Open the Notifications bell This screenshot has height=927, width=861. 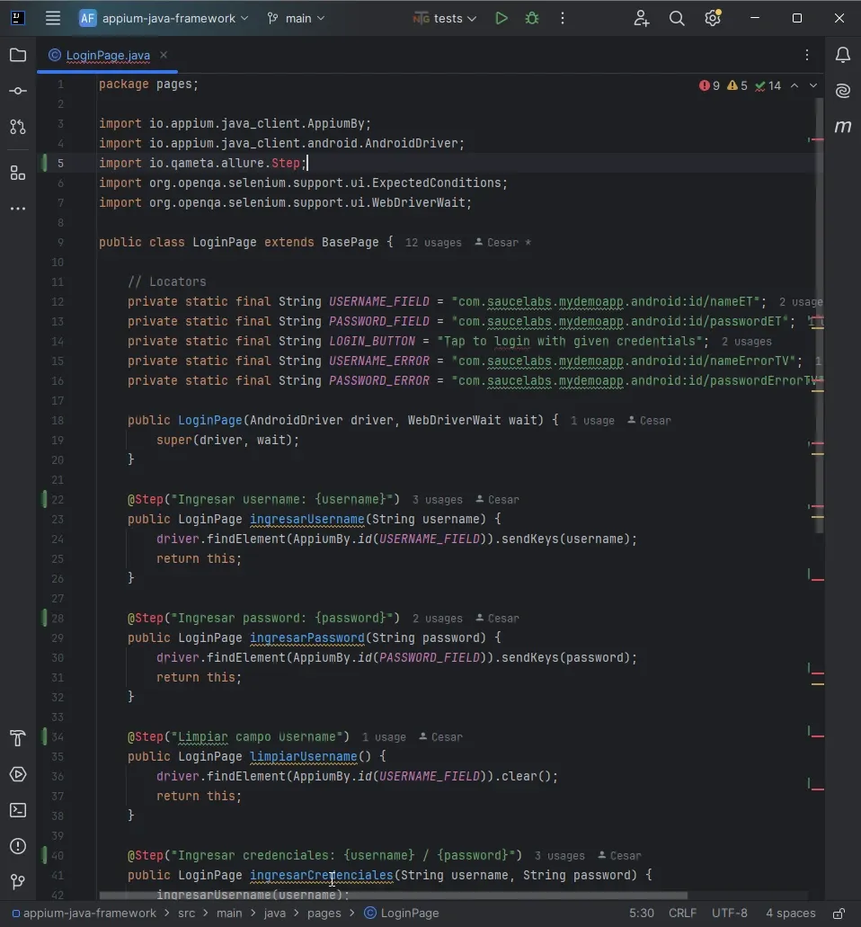tap(843, 55)
